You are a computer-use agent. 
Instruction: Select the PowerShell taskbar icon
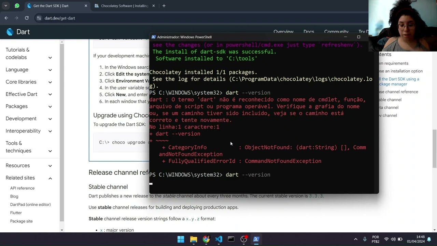coord(256,239)
